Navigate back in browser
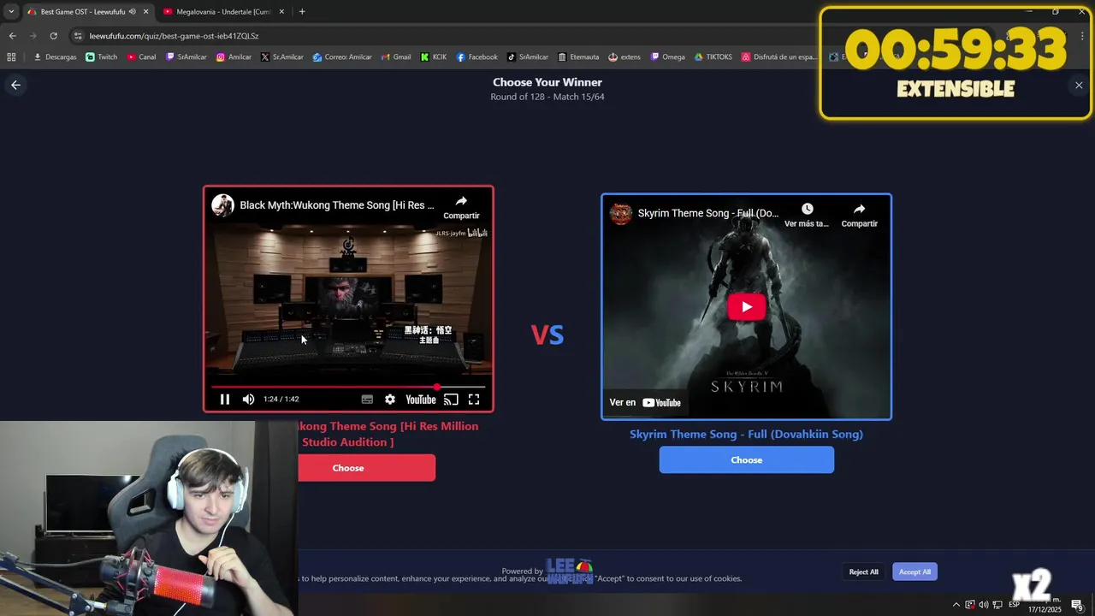This screenshot has width=1095, height=616. click(x=12, y=36)
